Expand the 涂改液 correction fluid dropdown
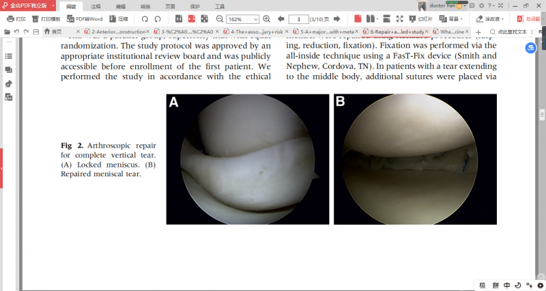Viewport: 546px width, 291px height. tap(490, 18)
